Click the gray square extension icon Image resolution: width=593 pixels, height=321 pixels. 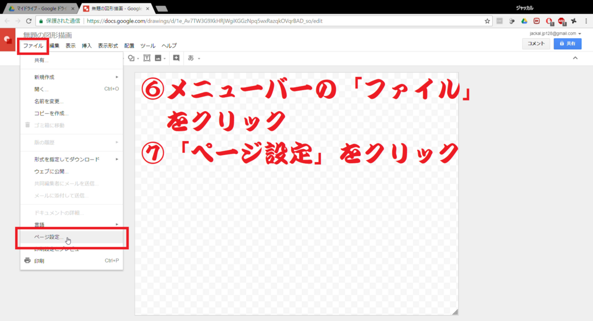[500, 21]
